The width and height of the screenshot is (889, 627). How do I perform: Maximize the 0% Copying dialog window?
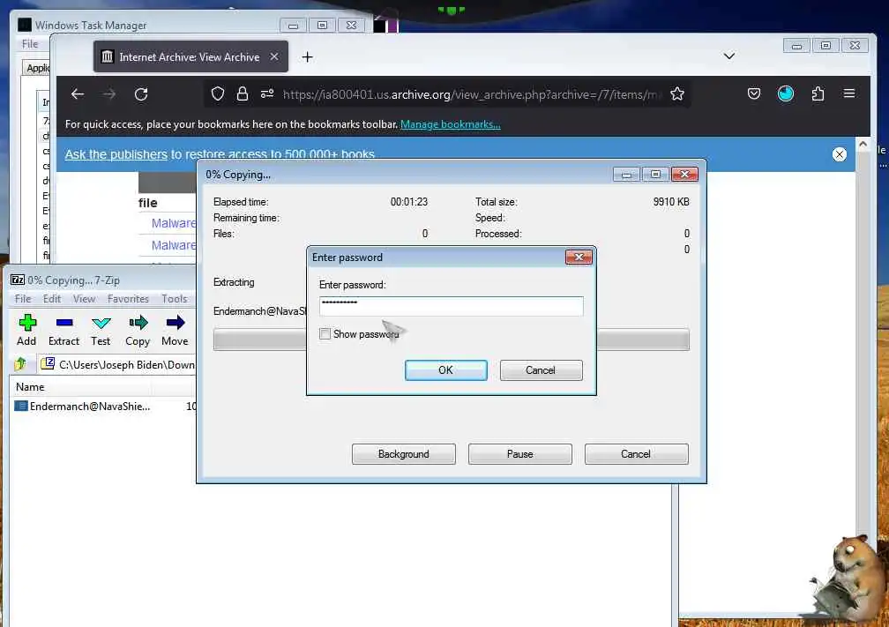point(654,174)
